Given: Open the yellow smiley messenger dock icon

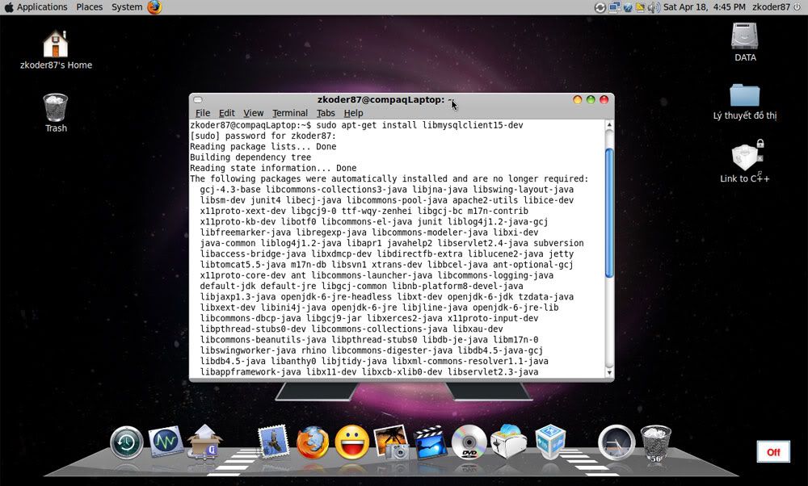Looking at the screenshot, I should [x=352, y=442].
